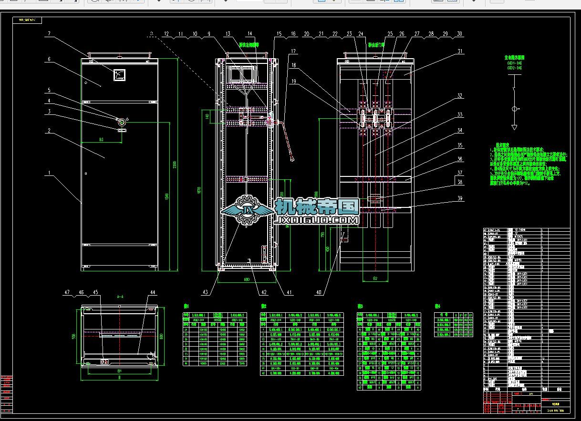Click the circle transformer symbol in circuit diagram
The height and width of the screenshot is (421, 581).
514,110
